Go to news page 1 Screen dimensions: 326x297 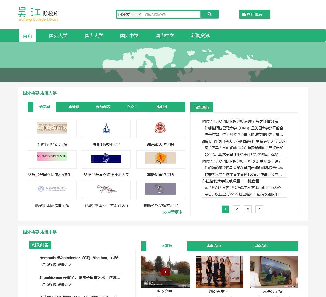click(225, 209)
